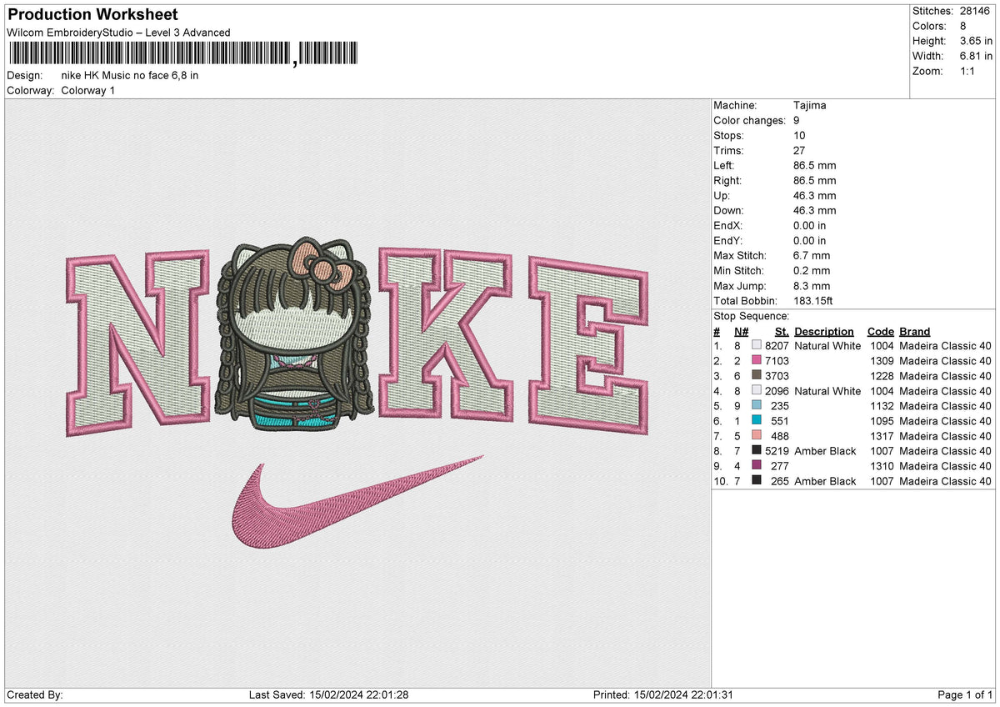Click the 'Production Worksheet' title
1000x707 pixels.
pyautogui.click(x=92, y=15)
